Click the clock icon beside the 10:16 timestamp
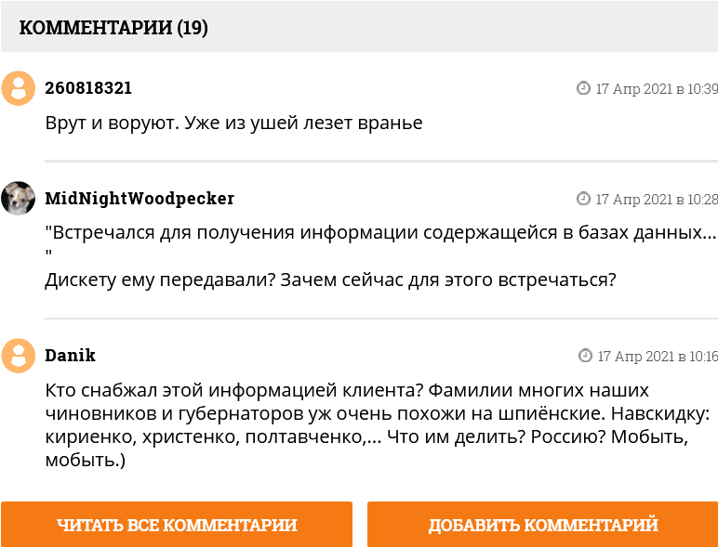The width and height of the screenshot is (718, 547). tap(585, 356)
